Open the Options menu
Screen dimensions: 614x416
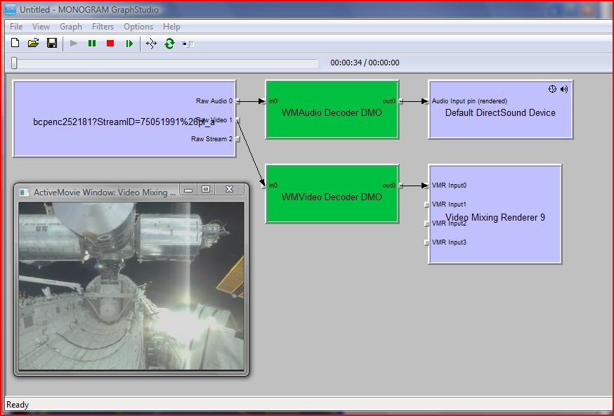[x=138, y=27]
